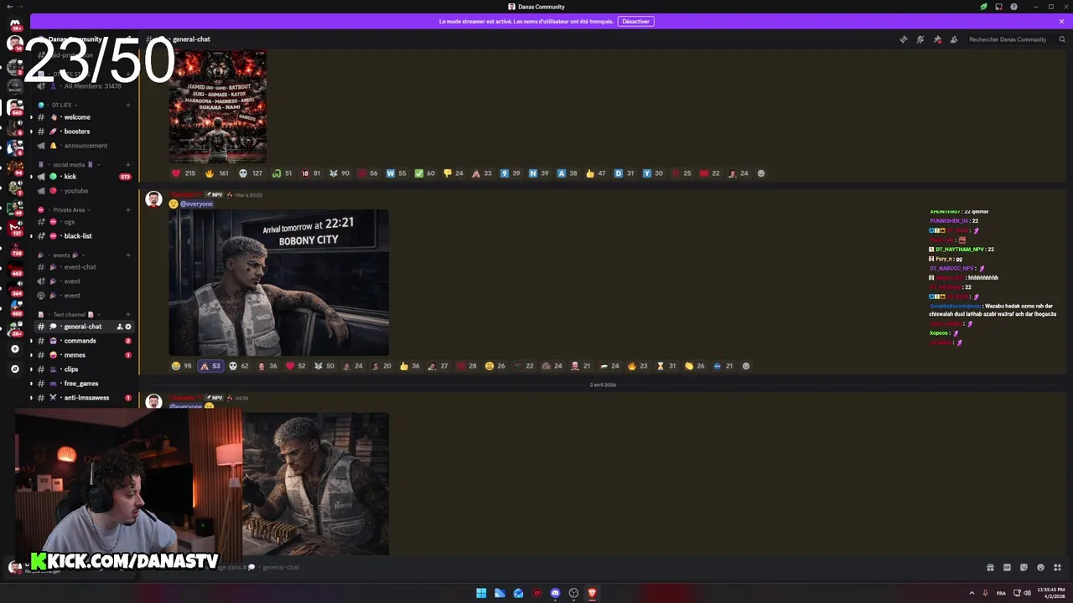Open the GIF picker icon

tap(1007, 567)
